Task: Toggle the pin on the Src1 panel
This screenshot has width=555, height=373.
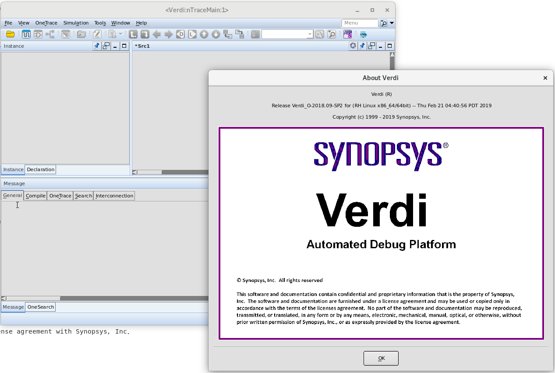Action: click(x=362, y=46)
